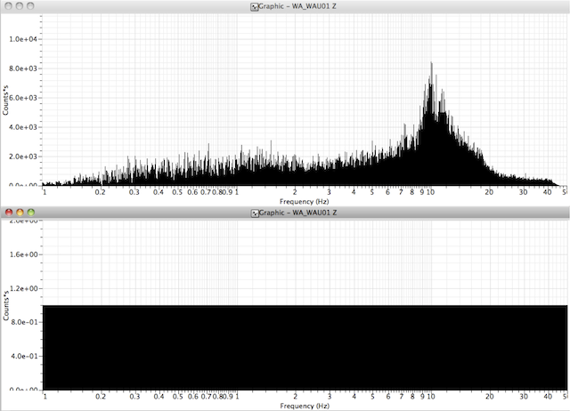Minimize the top inactive Graphic window

coord(21,6)
